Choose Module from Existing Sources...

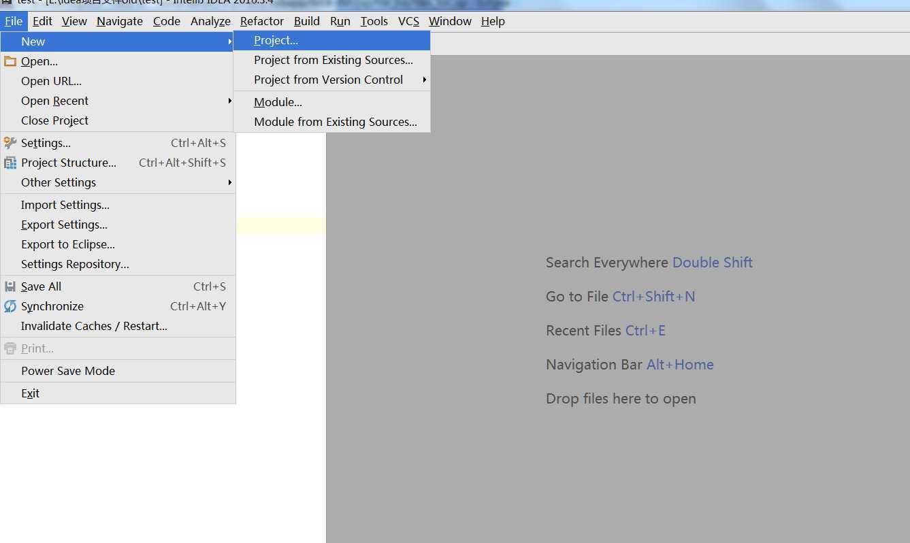(332, 122)
